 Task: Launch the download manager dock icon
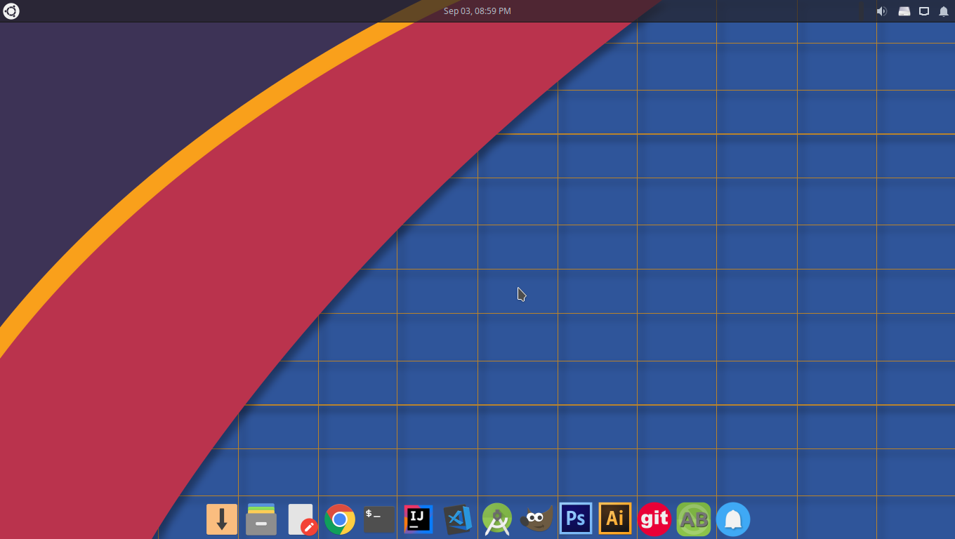coord(222,519)
